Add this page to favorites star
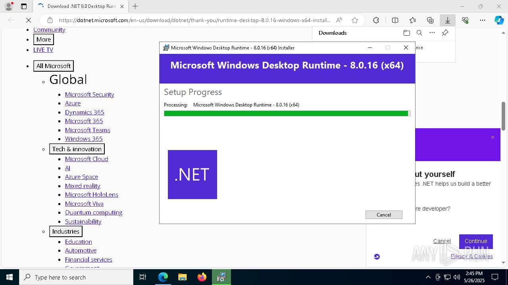The height and width of the screenshot is (285, 508). [355, 20]
